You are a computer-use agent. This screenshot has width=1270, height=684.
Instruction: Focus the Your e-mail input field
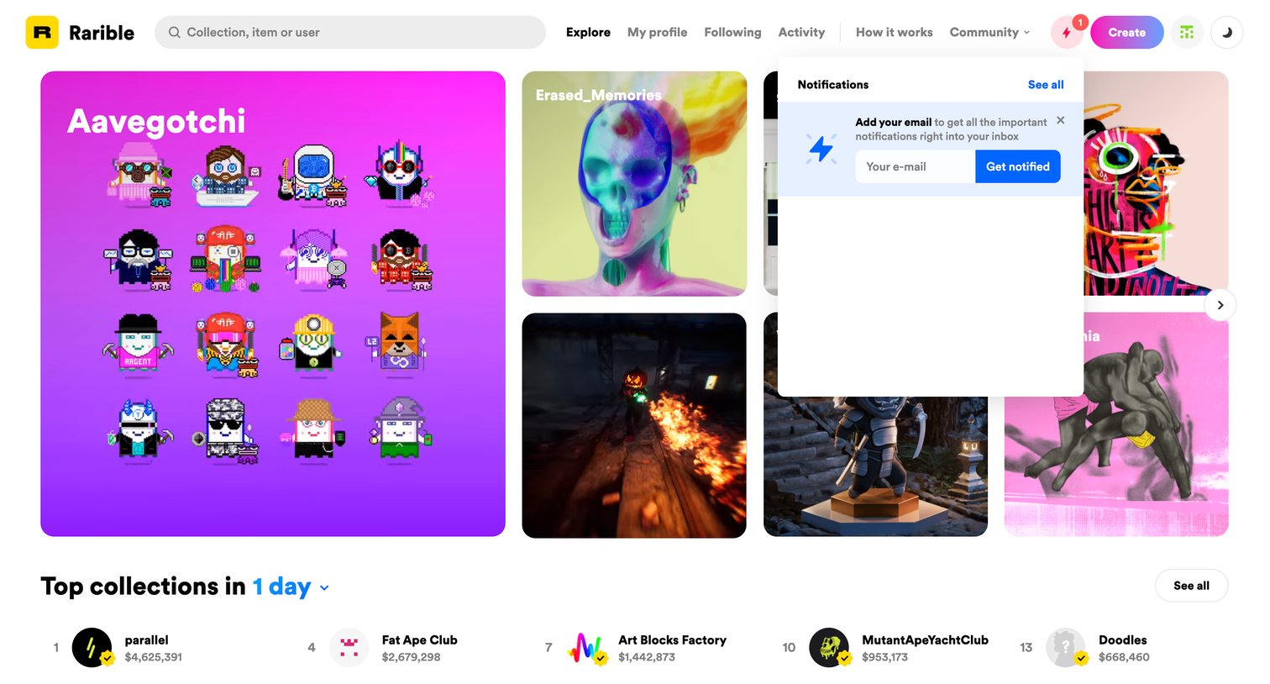point(915,166)
